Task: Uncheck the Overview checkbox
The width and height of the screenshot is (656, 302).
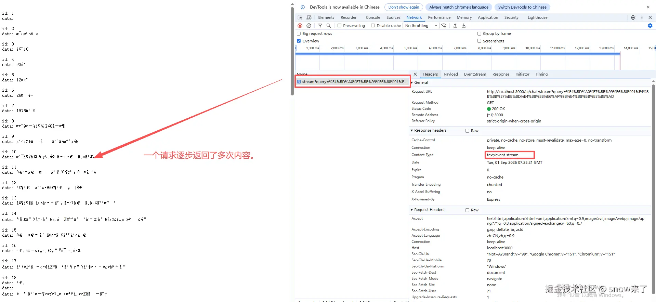Action: click(299, 41)
